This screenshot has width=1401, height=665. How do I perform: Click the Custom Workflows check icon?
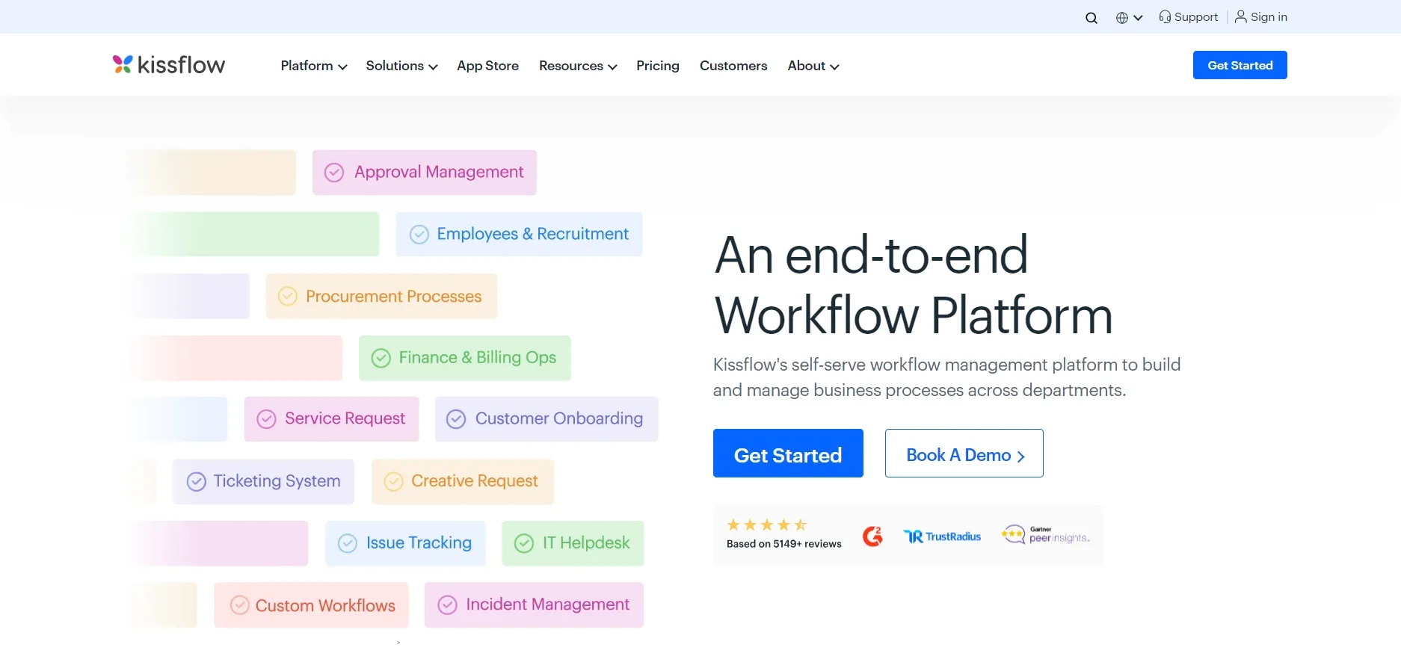pyautogui.click(x=240, y=605)
